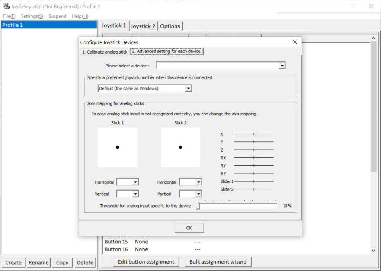Select Profile 1 in the profile list
Viewport: 381px width, 271px height.
coord(49,25)
